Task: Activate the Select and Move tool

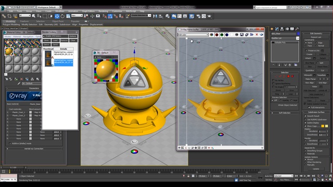Action: (57, 16)
